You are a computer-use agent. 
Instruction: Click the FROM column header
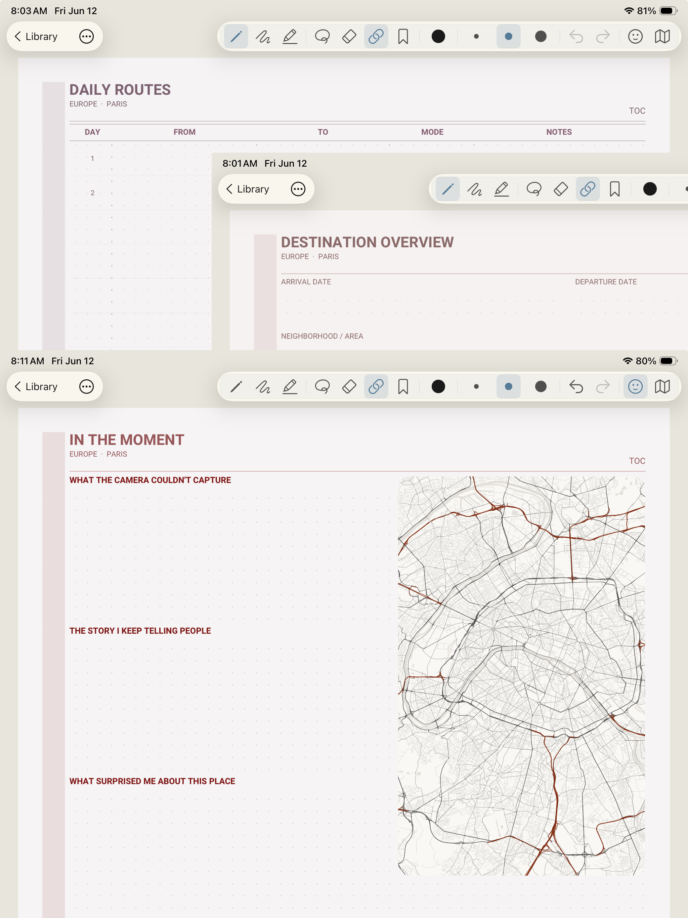185,132
